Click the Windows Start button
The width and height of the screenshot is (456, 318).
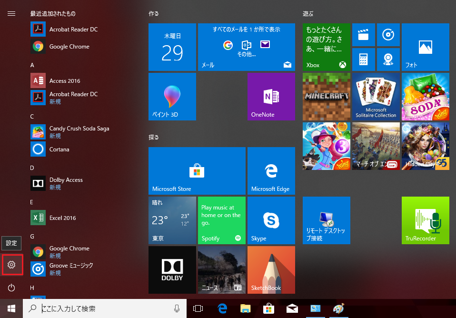tap(11, 308)
